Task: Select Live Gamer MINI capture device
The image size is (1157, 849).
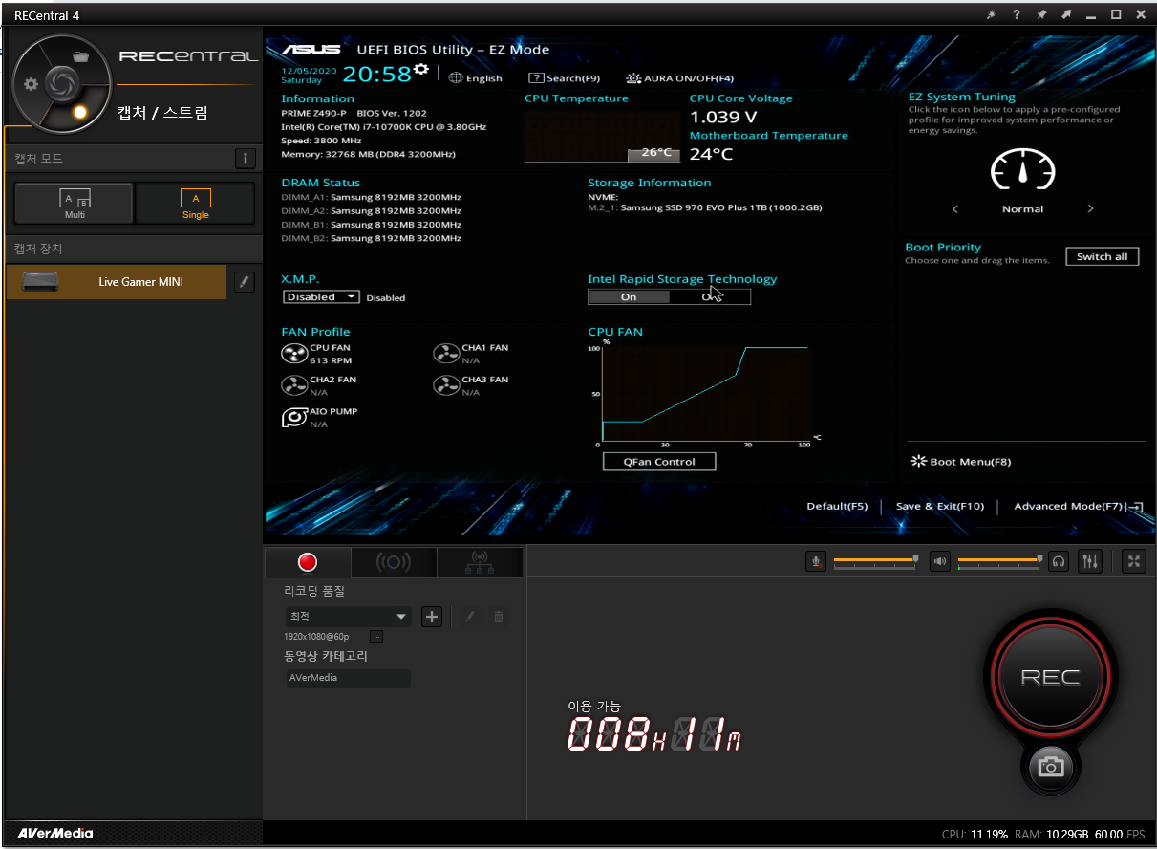Action: pyautogui.click(x=117, y=282)
